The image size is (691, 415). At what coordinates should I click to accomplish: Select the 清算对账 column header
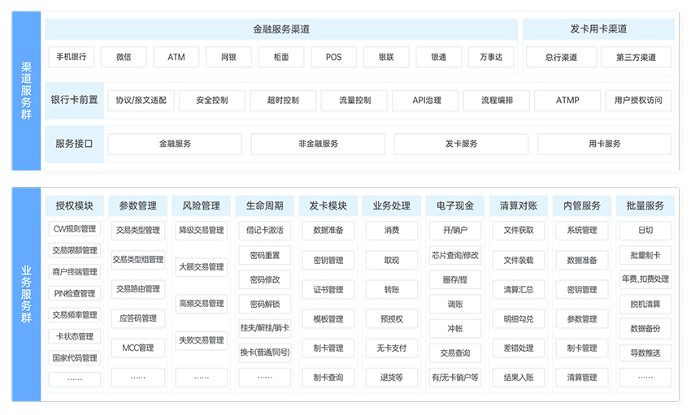pyautogui.click(x=519, y=205)
